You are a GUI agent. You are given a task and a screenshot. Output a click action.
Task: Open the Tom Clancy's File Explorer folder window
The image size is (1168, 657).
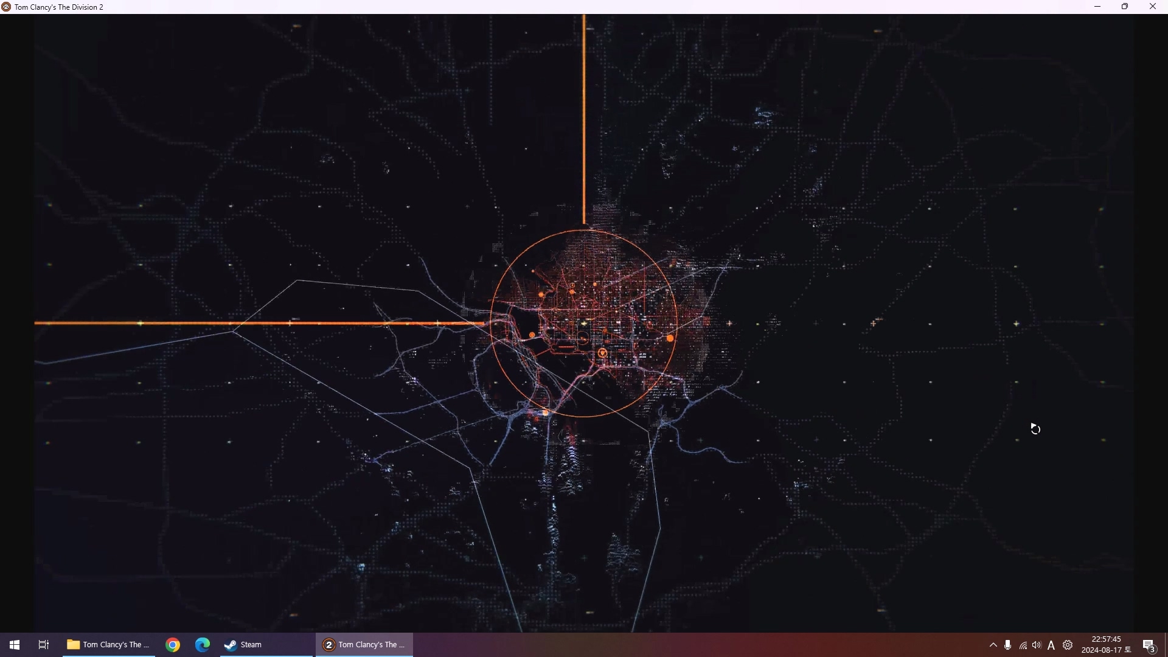(108, 645)
